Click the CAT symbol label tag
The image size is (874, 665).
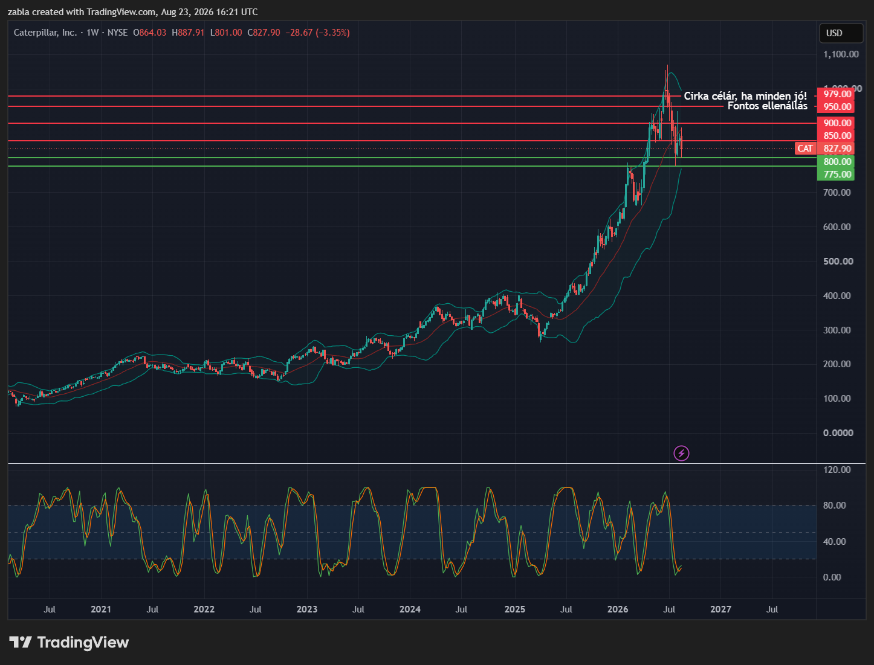click(805, 149)
